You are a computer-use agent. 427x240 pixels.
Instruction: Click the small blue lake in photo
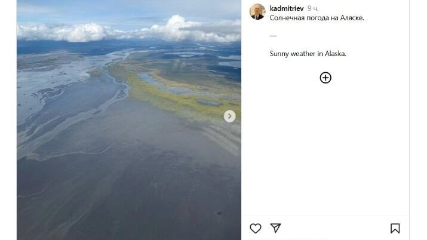point(208,103)
